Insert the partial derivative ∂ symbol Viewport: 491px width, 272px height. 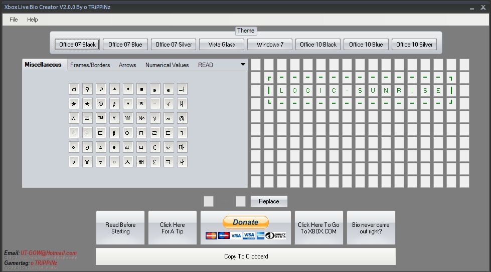(87, 147)
